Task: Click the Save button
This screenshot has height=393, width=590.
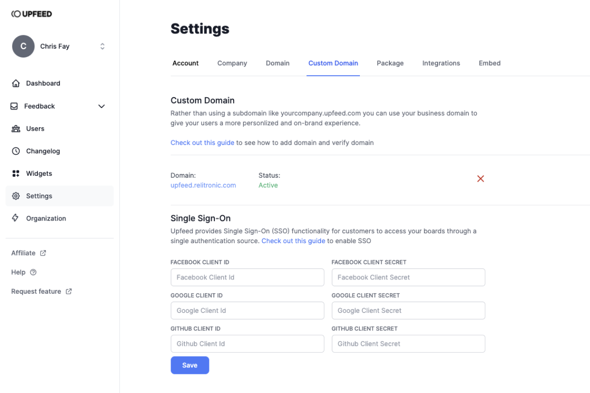Action: (190, 365)
